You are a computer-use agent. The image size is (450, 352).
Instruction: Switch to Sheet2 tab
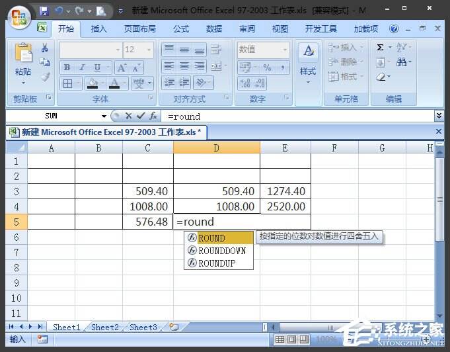[105, 328]
